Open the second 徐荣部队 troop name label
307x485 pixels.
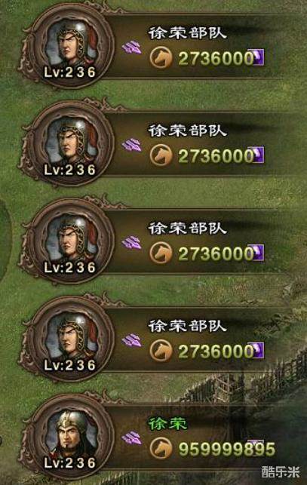pos(187,130)
